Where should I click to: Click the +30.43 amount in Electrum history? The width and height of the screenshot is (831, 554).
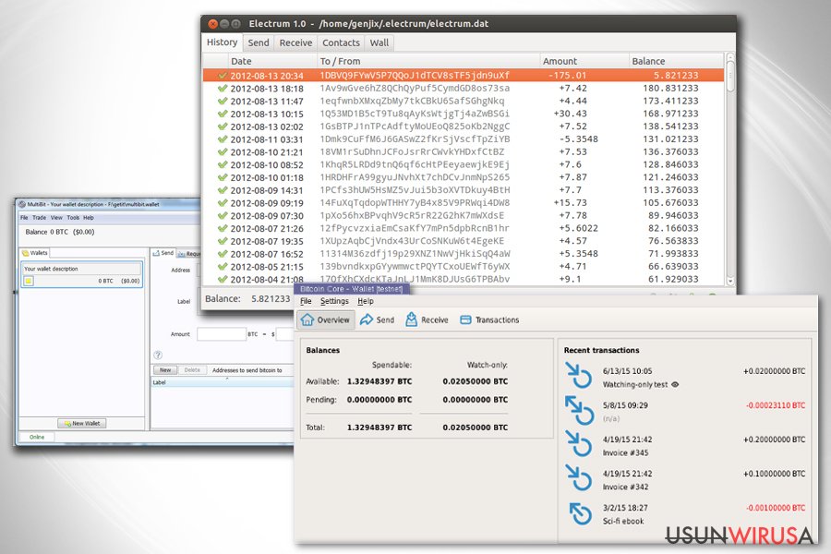click(571, 114)
